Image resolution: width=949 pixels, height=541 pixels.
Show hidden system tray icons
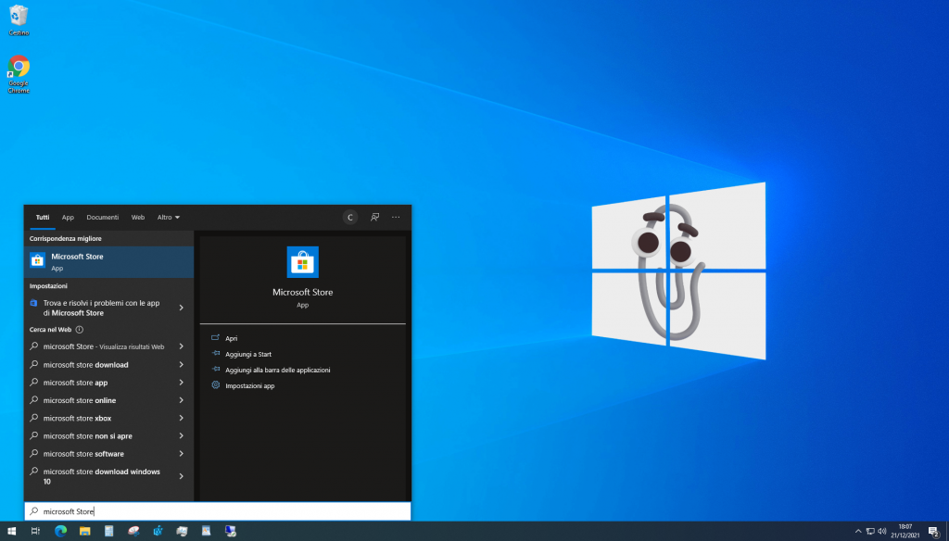coord(857,531)
